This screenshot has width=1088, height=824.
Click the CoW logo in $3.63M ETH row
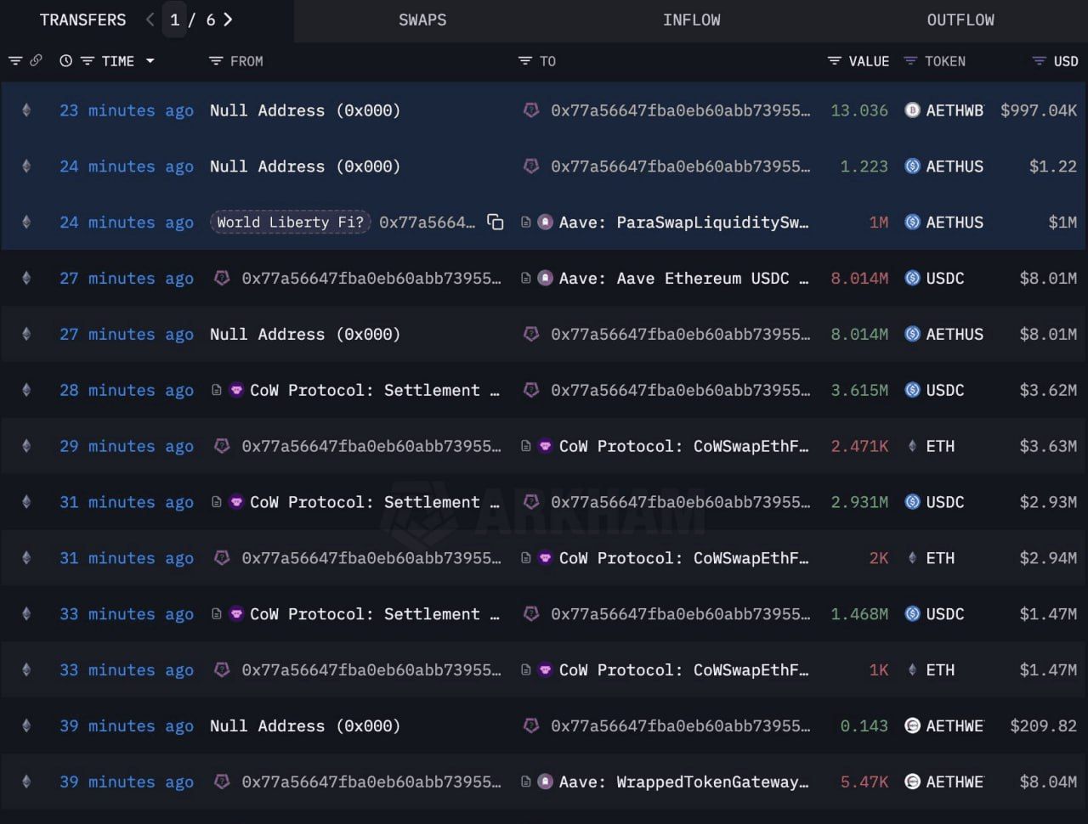point(546,447)
